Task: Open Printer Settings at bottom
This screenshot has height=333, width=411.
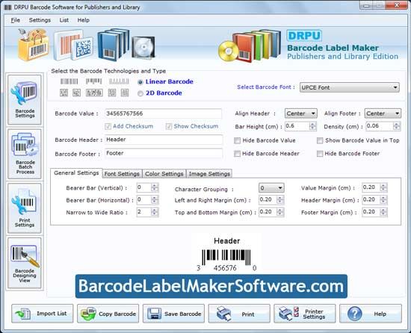Action: [305, 314]
